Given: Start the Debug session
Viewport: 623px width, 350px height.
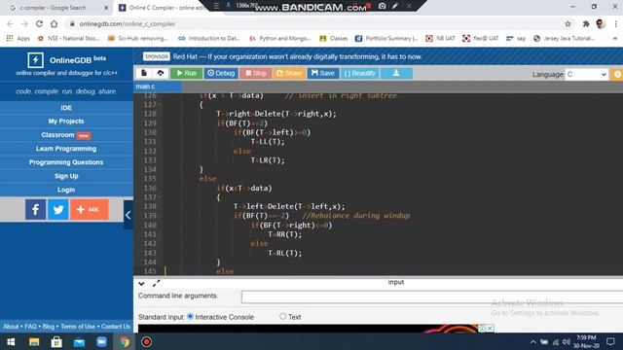Looking at the screenshot, I should click(221, 73).
